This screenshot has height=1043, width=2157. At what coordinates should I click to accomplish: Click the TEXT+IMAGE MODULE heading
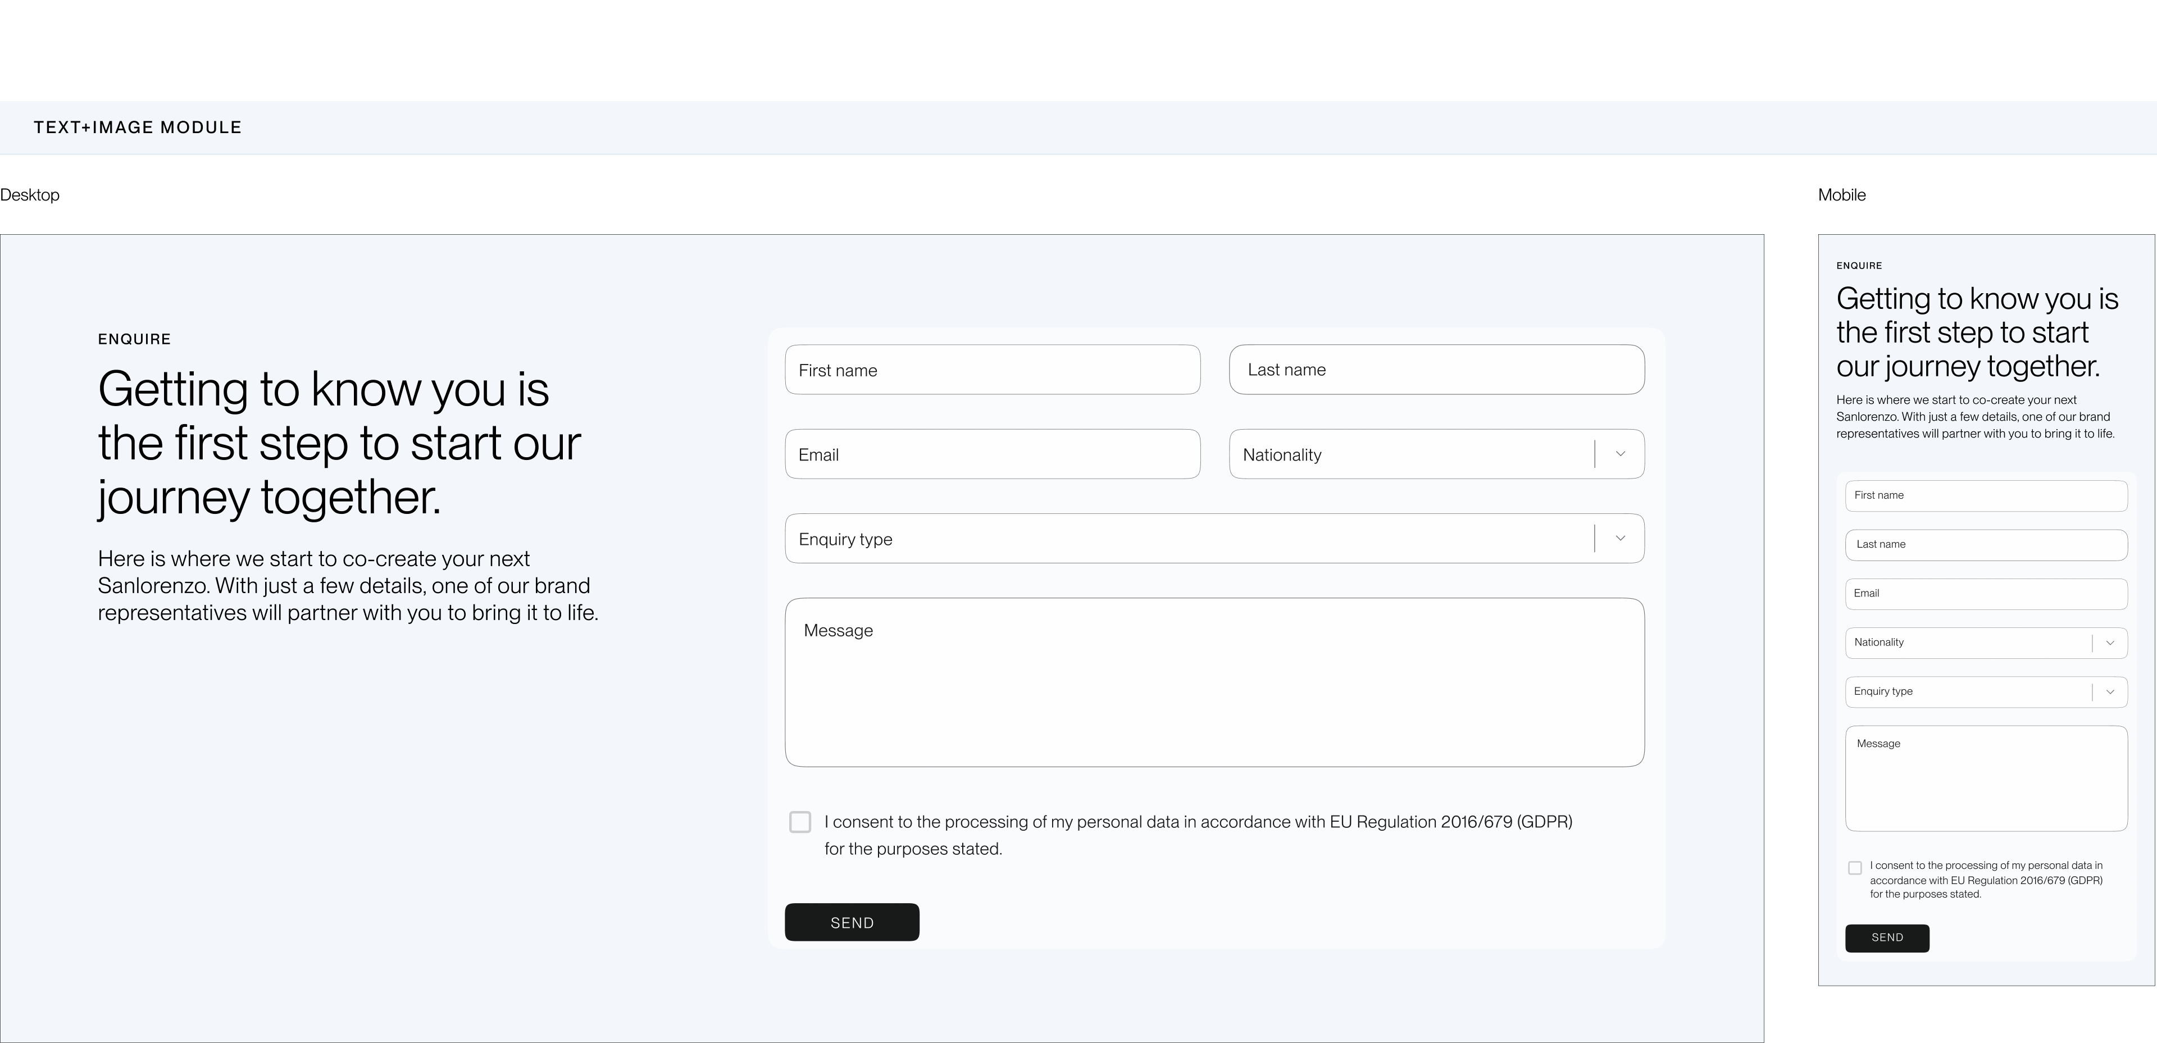coord(137,127)
